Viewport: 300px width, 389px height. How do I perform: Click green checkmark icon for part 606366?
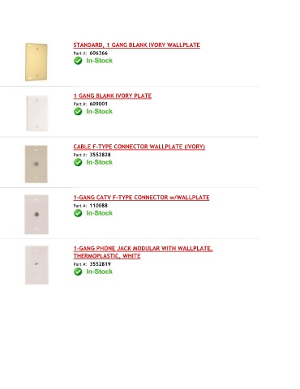(78, 61)
